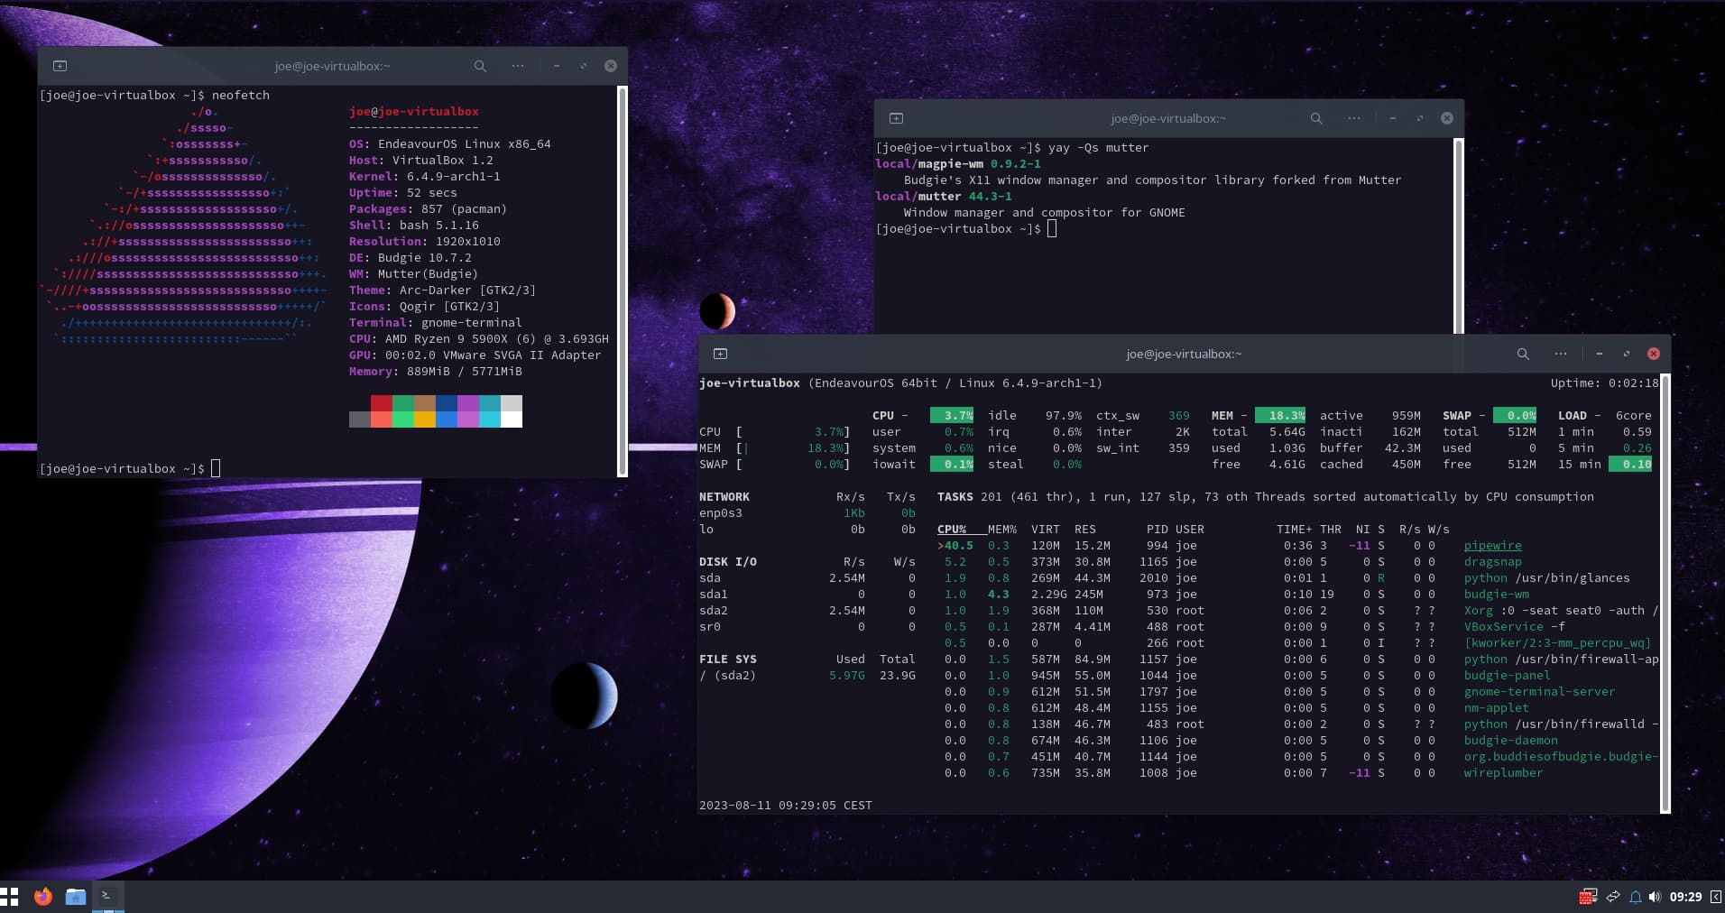Click DISK I/O section heading in glances

[x=728, y=562]
